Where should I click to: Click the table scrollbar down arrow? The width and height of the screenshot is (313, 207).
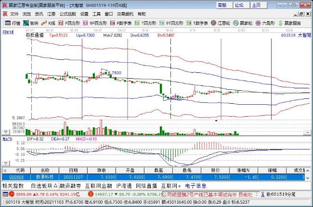(x=308, y=178)
